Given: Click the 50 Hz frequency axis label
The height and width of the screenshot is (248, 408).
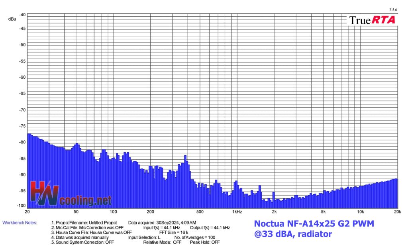Looking at the screenshot, I should click(76, 211).
